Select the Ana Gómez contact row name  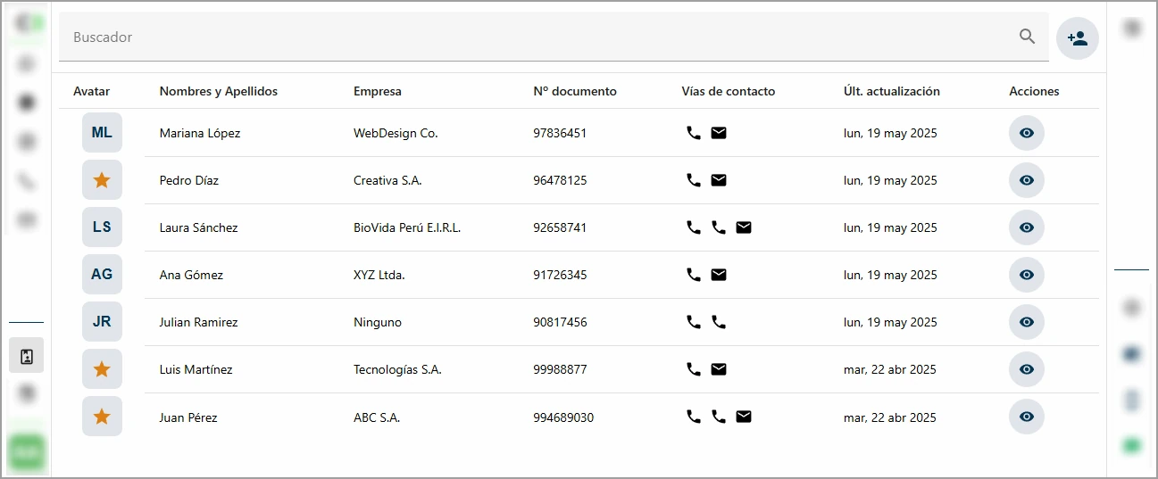click(x=191, y=275)
